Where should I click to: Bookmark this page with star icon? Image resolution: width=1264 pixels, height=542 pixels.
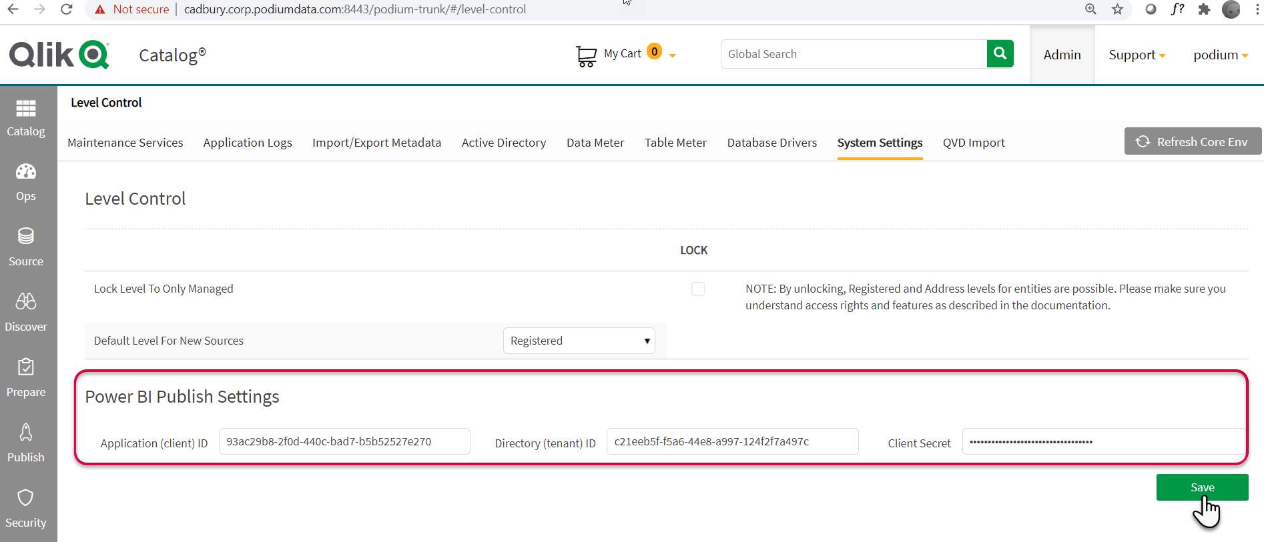coord(1117,9)
